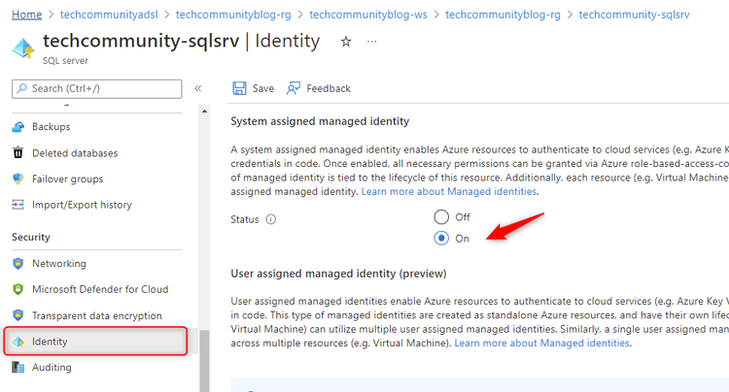
Task: Open first Learn more about Managed identities link
Action: tap(449, 191)
